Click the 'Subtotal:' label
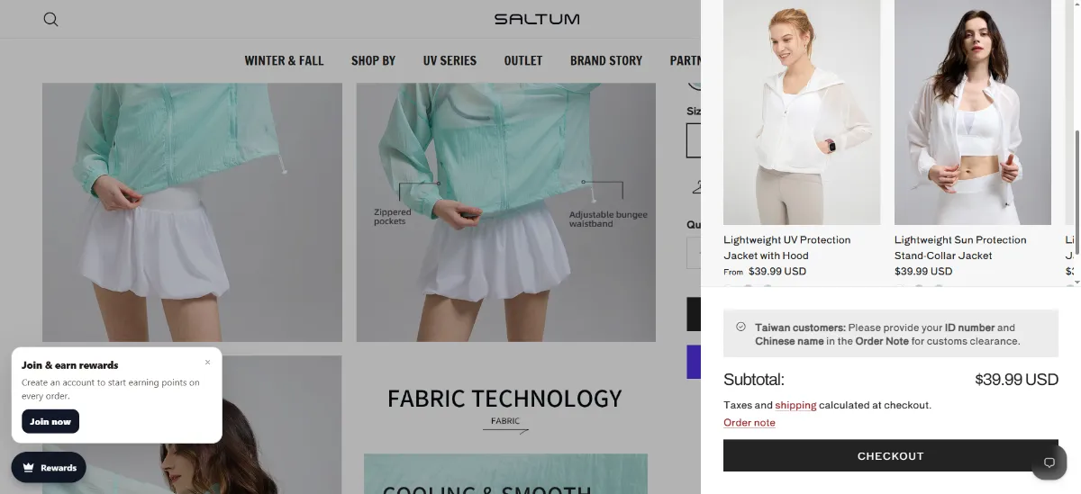Viewport: 1081px width, 494px height. click(754, 380)
